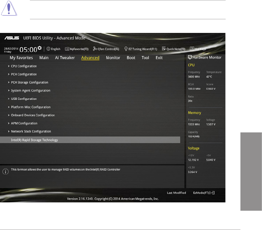Image resolution: width=262 pixels, height=230 pixels.
Task: Open the Tool tab
Action: click(x=145, y=58)
